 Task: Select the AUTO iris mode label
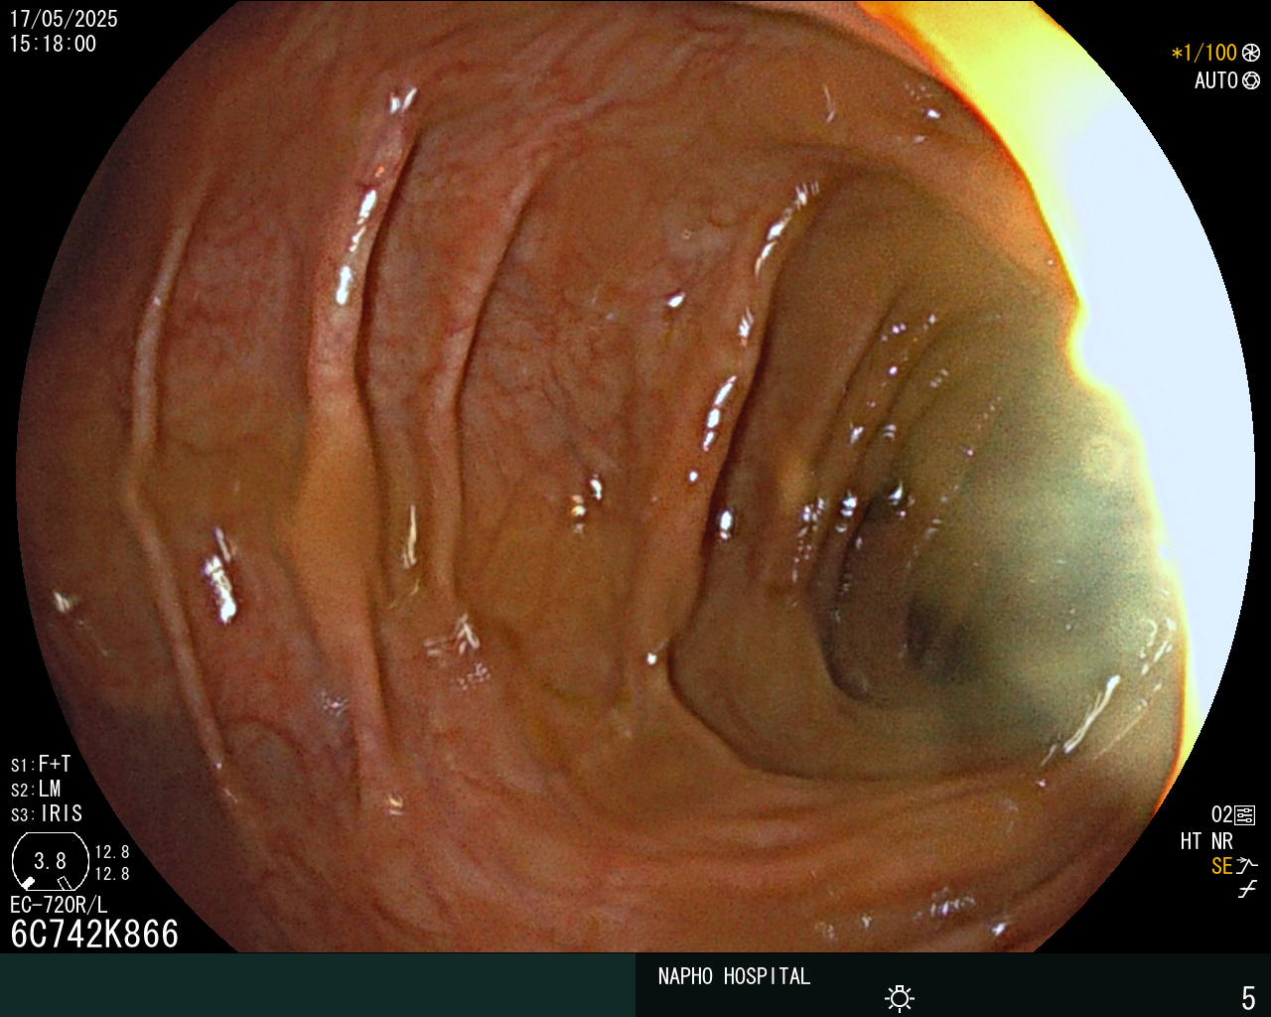(1215, 80)
